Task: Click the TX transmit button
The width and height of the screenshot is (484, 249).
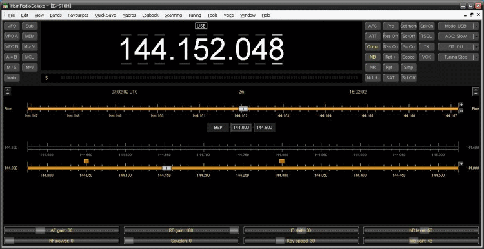Action: click(x=427, y=47)
